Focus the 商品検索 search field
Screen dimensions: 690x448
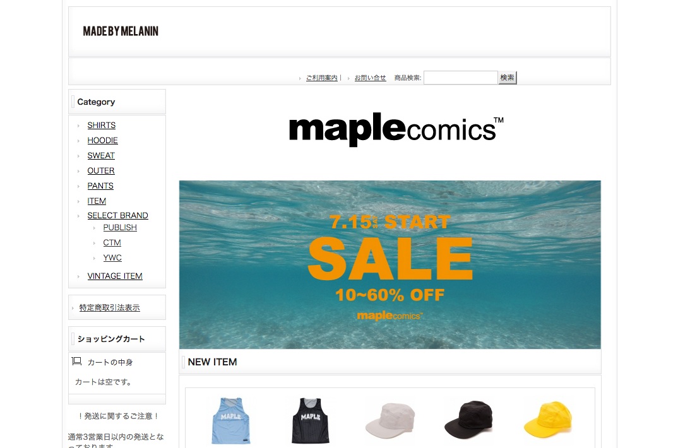tap(460, 78)
